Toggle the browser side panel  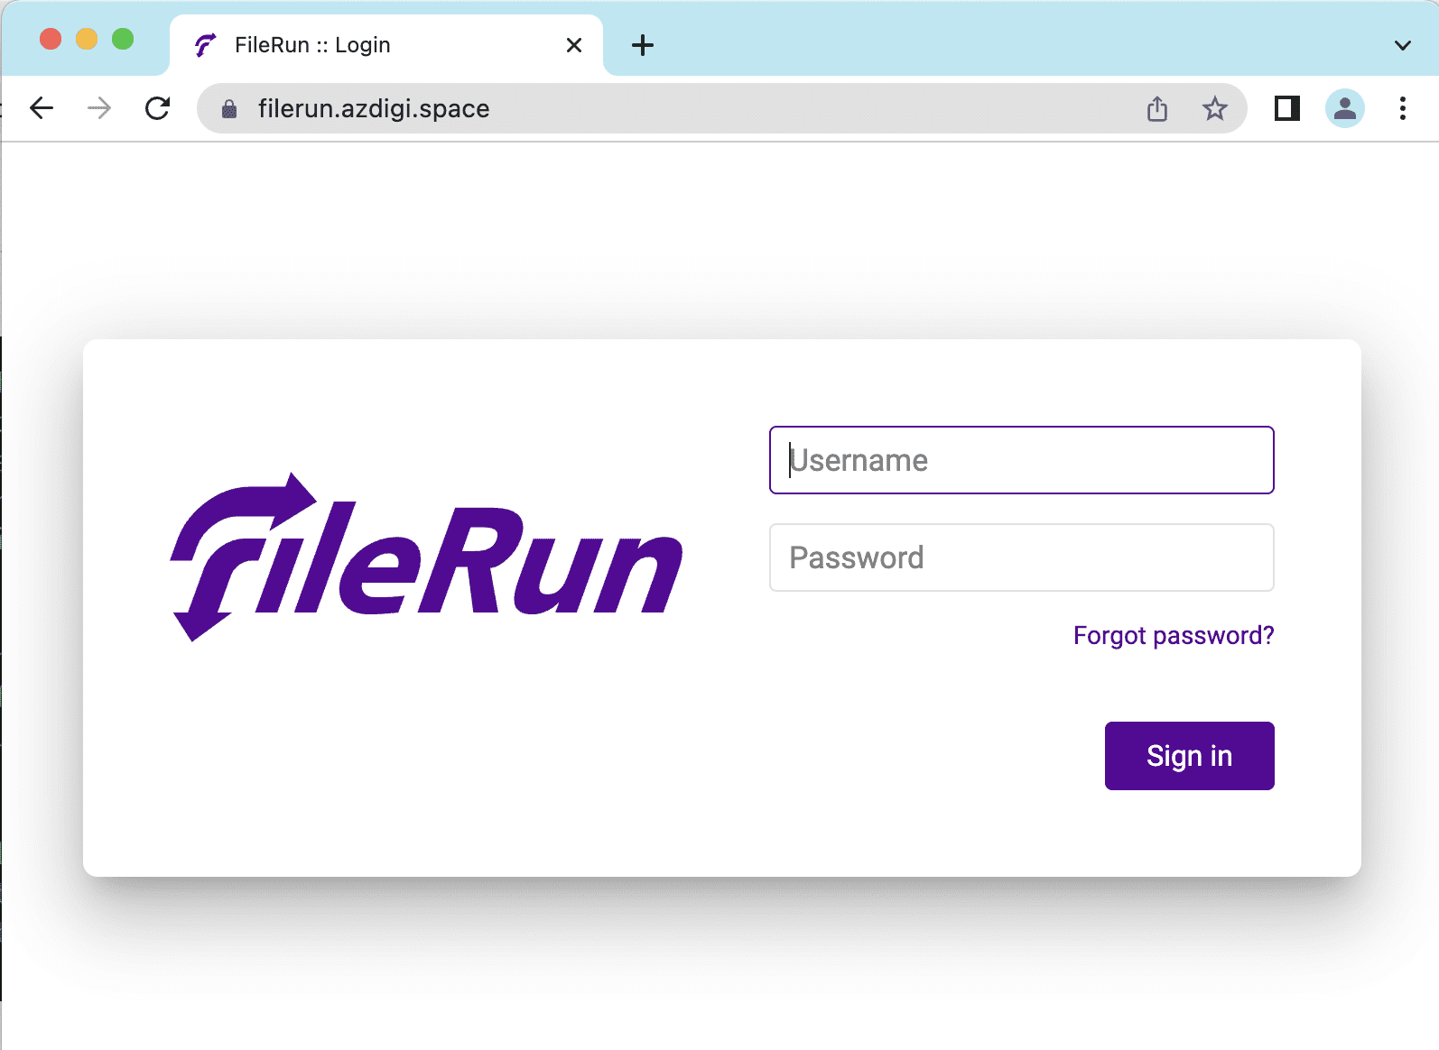pyautogui.click(x=1287, y=108)
